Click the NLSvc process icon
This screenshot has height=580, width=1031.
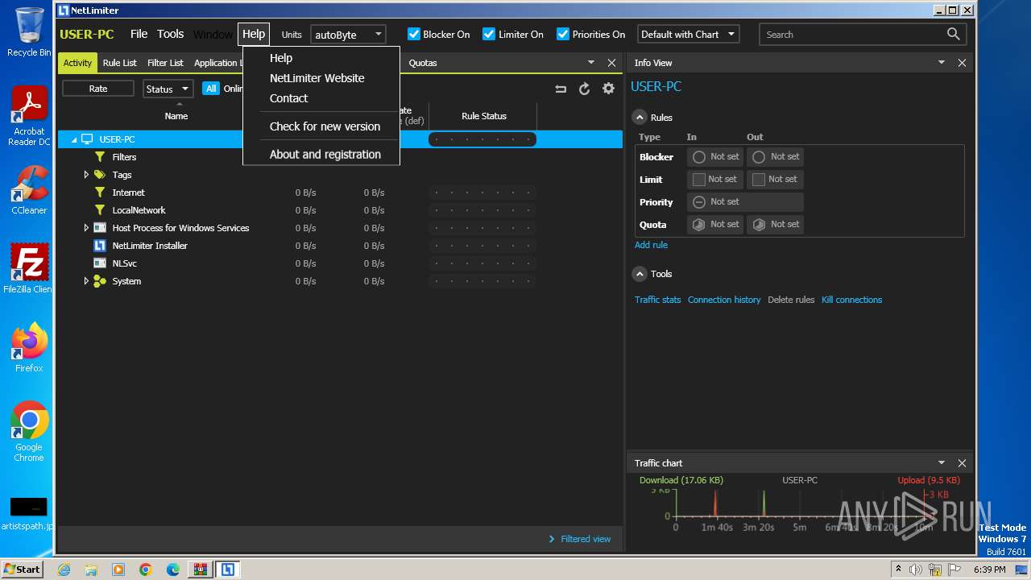100,263
